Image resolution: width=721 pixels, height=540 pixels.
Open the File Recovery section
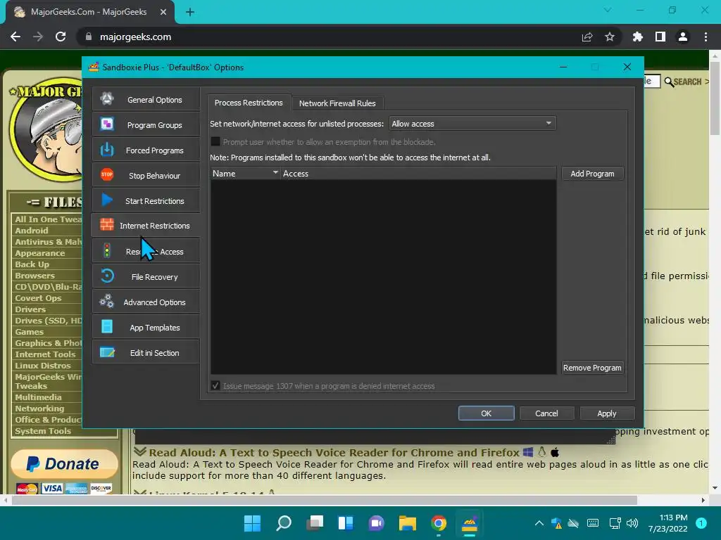click(146, 276)
